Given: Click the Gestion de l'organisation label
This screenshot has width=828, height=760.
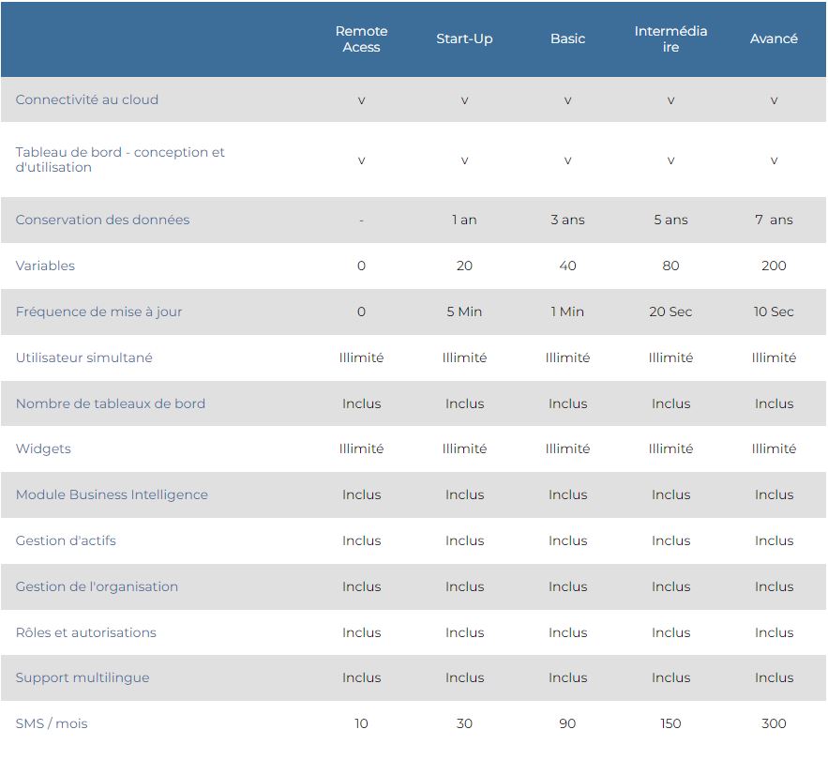Looking at the screenshot, I should coord(97,586).
